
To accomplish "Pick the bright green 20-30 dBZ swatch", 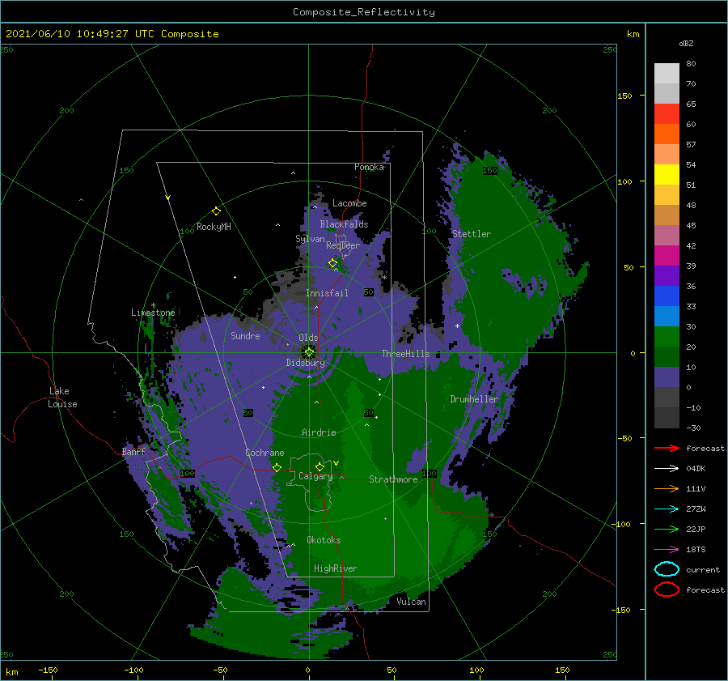I will click(x=667, y=337).
